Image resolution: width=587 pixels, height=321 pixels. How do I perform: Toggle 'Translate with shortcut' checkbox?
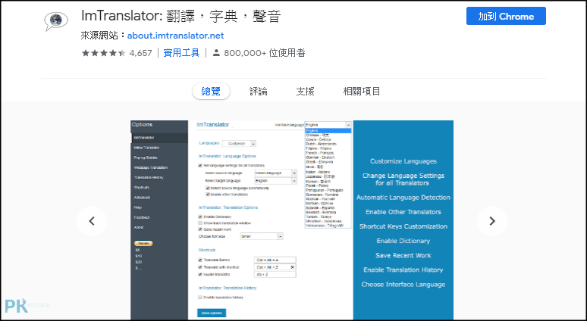tap(200, 267)
